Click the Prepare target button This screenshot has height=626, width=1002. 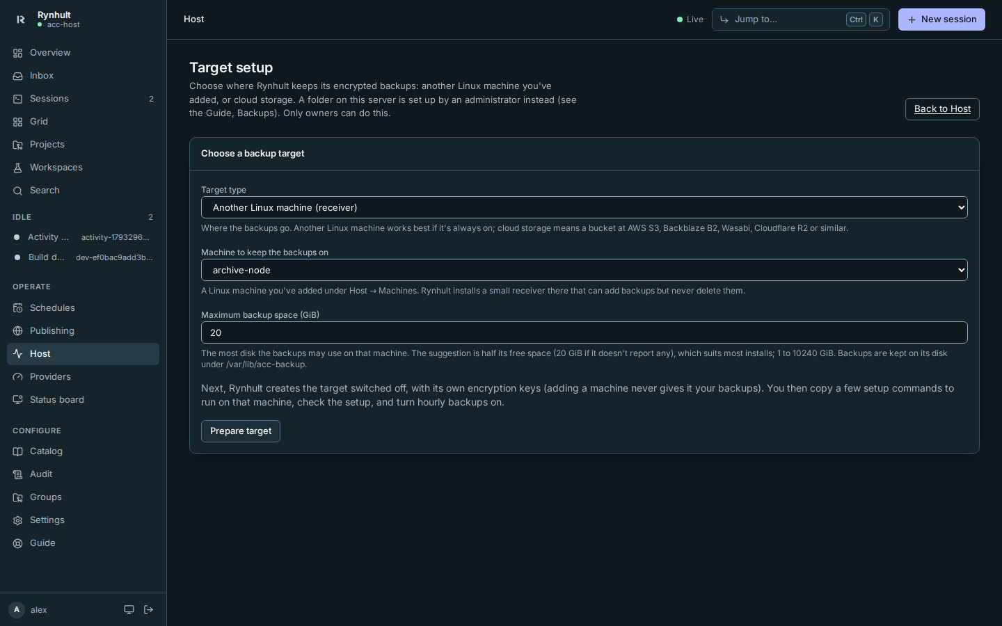[x=241, y=431]
